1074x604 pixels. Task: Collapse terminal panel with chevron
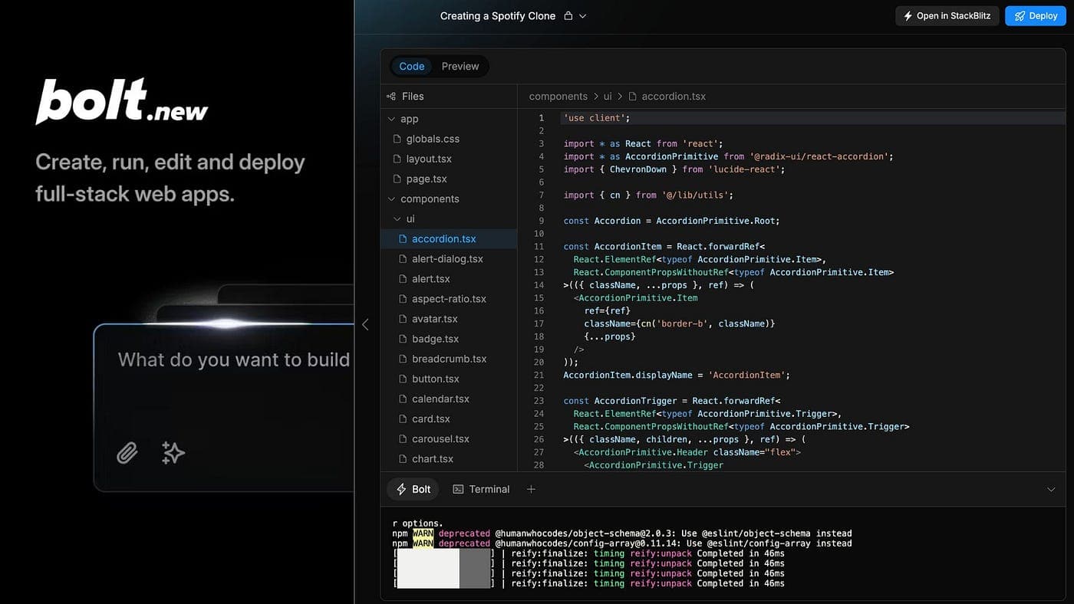pyautogui.click(x=1051, y=489)
